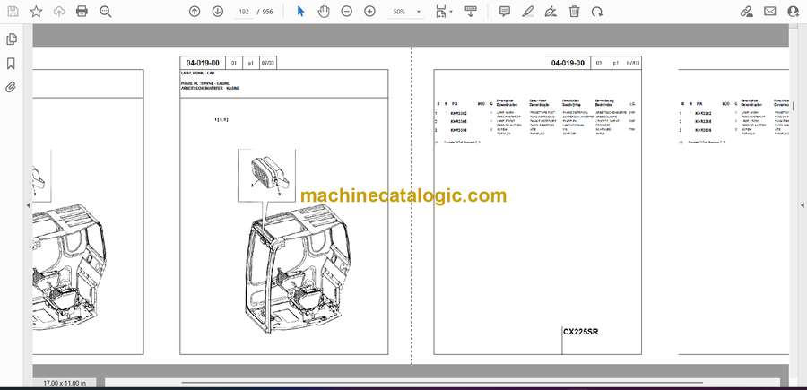Click the horizontal scrollbar at the bottom
The height and width of the screenshot is (390, 807).
coord(442,382)
